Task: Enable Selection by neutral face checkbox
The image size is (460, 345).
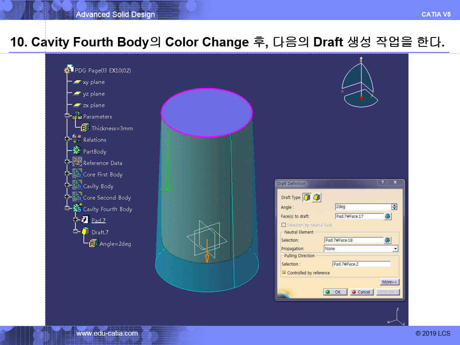Action: point(284,225)
